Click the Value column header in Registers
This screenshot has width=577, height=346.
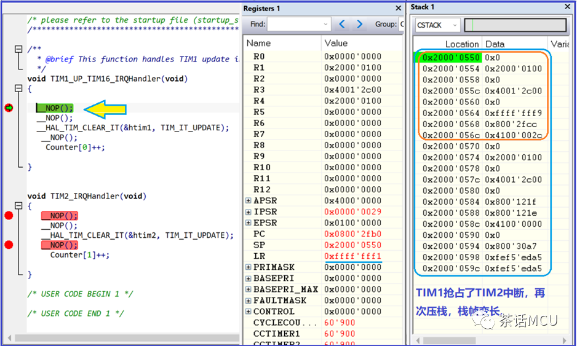coord(362,43)
